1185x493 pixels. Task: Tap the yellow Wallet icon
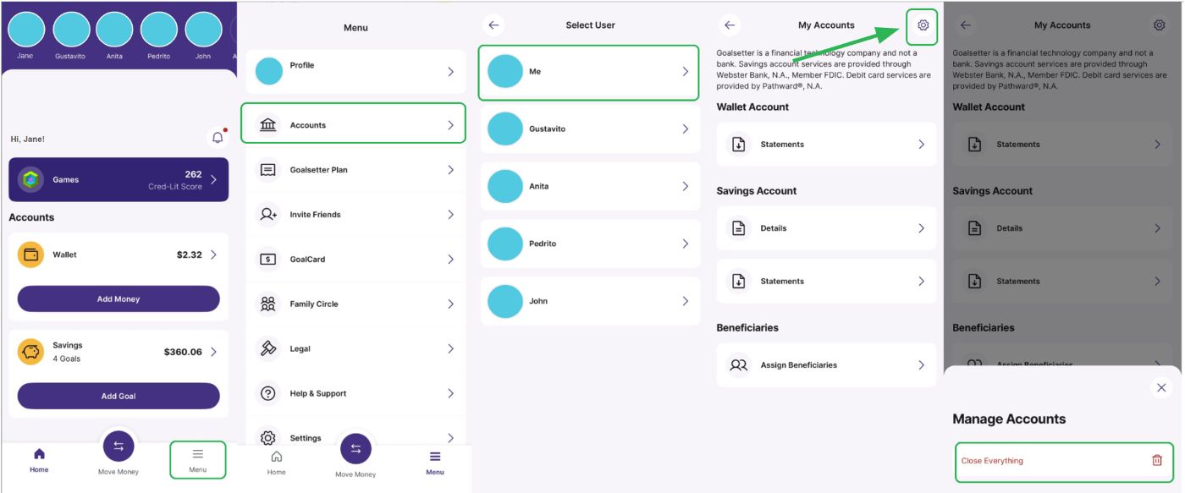[31, 255]
